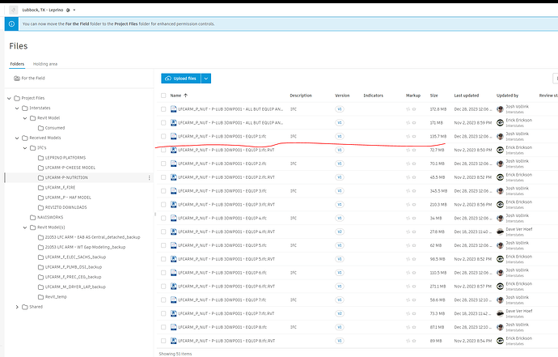
Task: Click the markup icons for EQUIP 3.ifc
Action: pyautogui.click(x=411, y=191)
